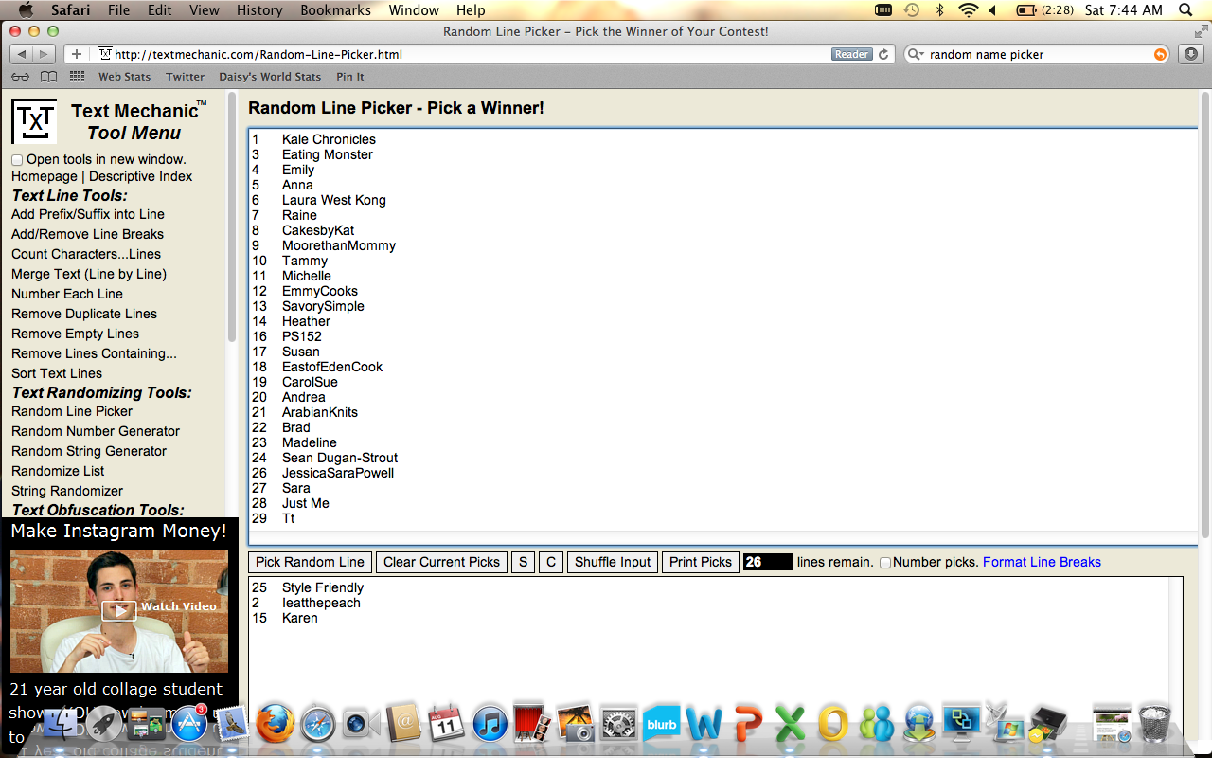This screenshot has width=1212, height=758.
Task: Play the Watch Video ad thumbnail
Action: pyautogui.click(x=119, y=609)
